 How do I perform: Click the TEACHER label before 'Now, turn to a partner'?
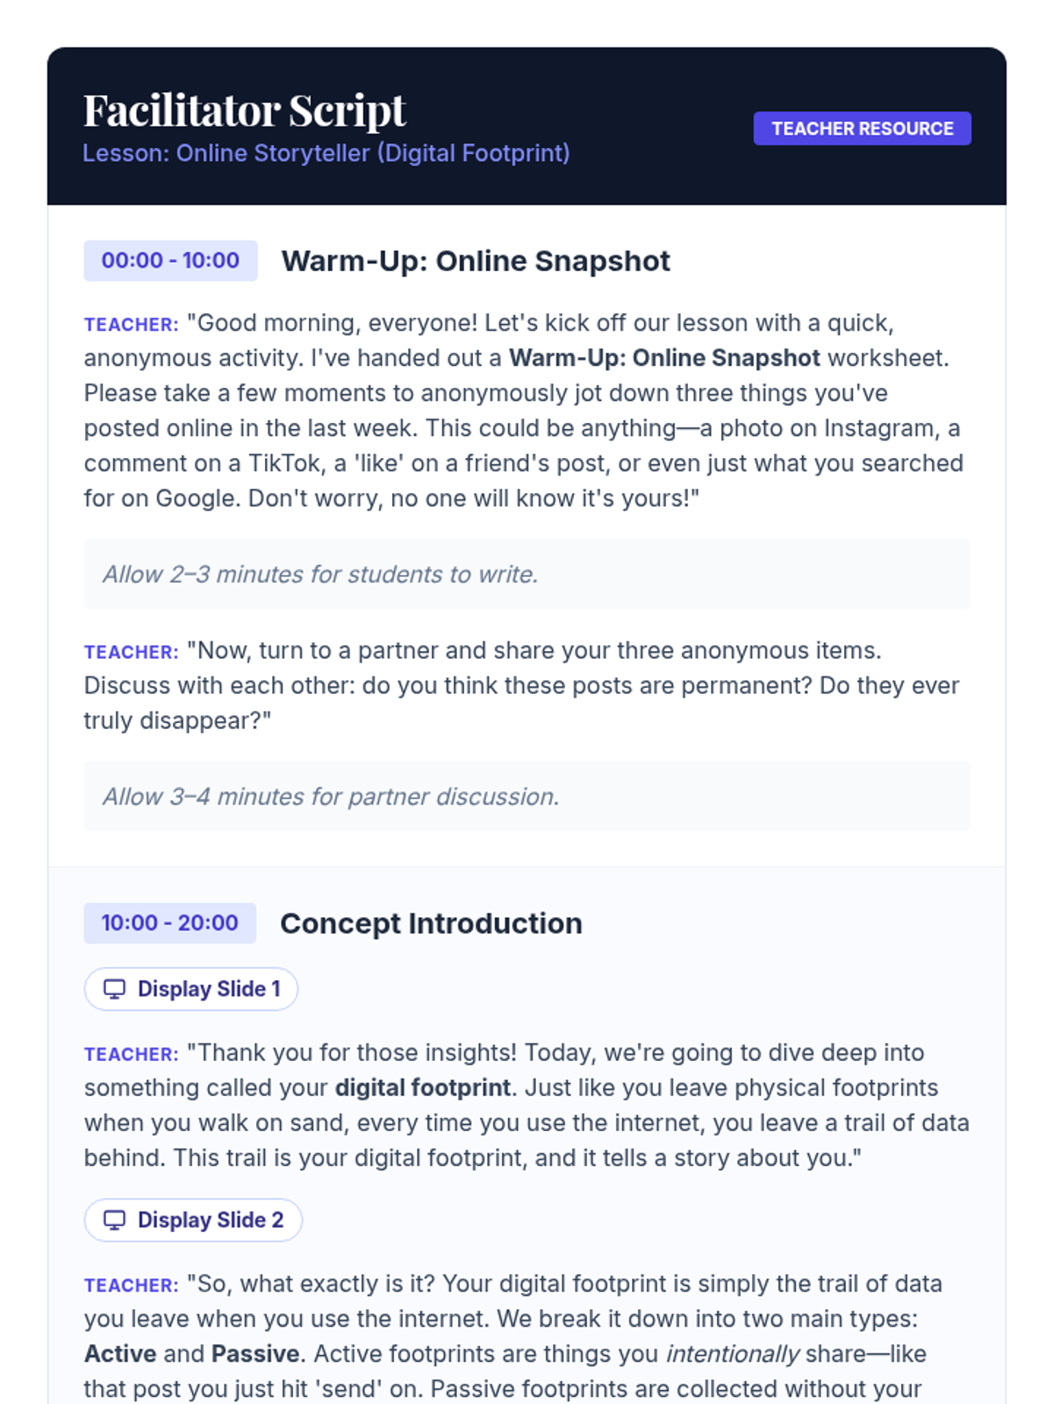[132, 652]
